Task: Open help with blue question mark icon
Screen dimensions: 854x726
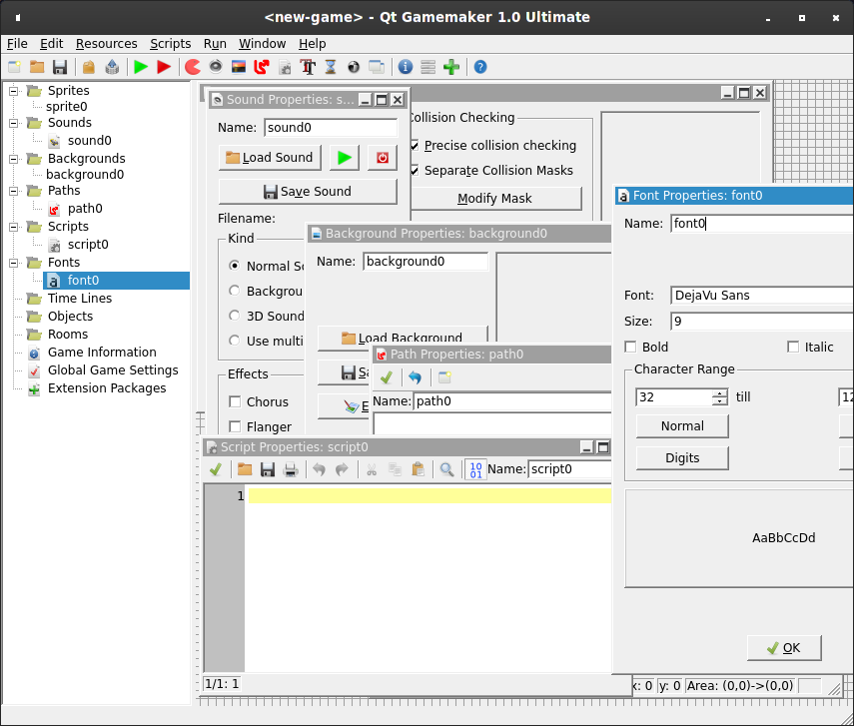Action: point(480,67)
